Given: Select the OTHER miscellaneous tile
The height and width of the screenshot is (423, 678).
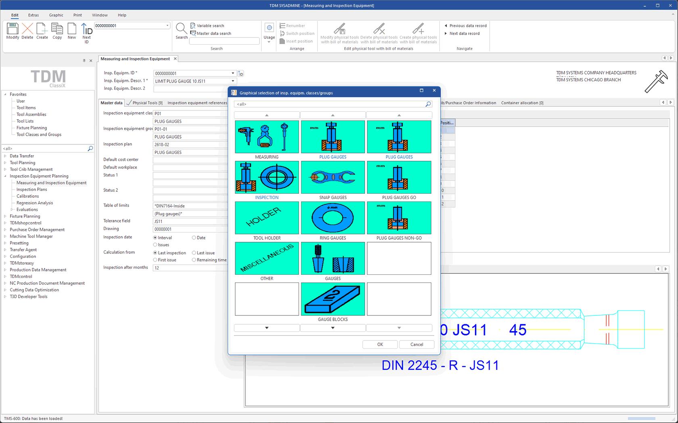Looking at the screenshot, I should (267, 258).
